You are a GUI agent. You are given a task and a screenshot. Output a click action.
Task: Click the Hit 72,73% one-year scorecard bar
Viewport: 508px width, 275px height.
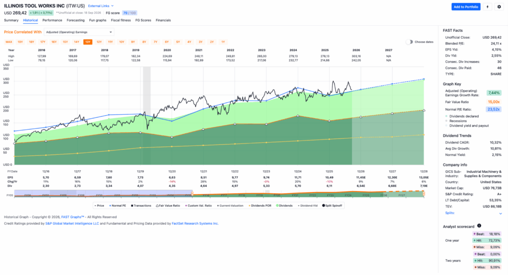point(487,240)
